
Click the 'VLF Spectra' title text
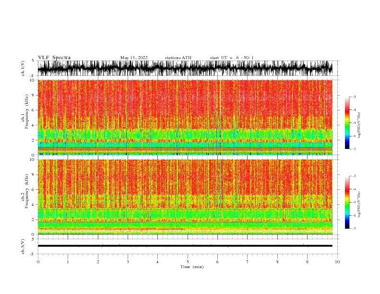click(x=54, y=58)
